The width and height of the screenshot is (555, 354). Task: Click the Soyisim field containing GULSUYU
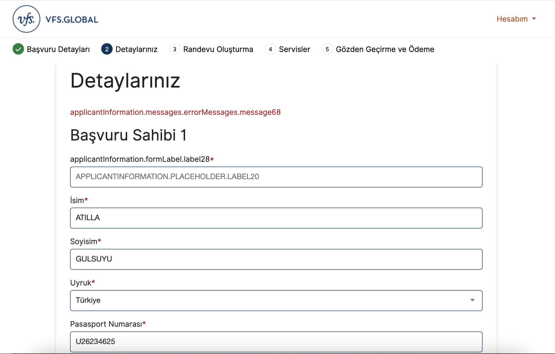tap(276, 259)
